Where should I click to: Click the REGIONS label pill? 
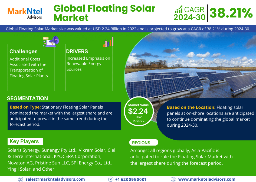click(x=144, y=143)
